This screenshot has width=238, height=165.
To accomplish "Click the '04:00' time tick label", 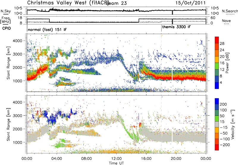I will (57, 158).
